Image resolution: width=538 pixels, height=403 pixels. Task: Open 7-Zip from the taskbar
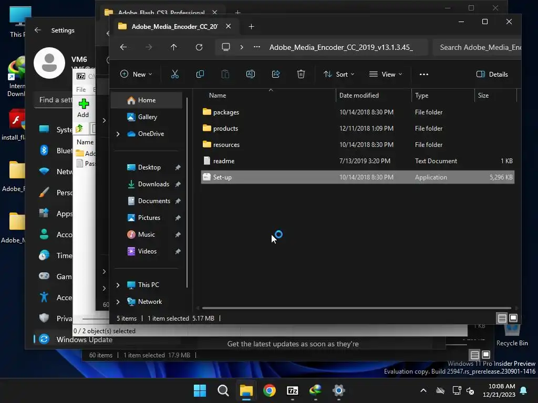coord(292,390)
